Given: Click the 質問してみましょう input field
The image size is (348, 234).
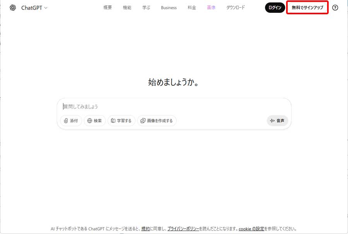Looking at the screenshot, I should click(116, 107).
